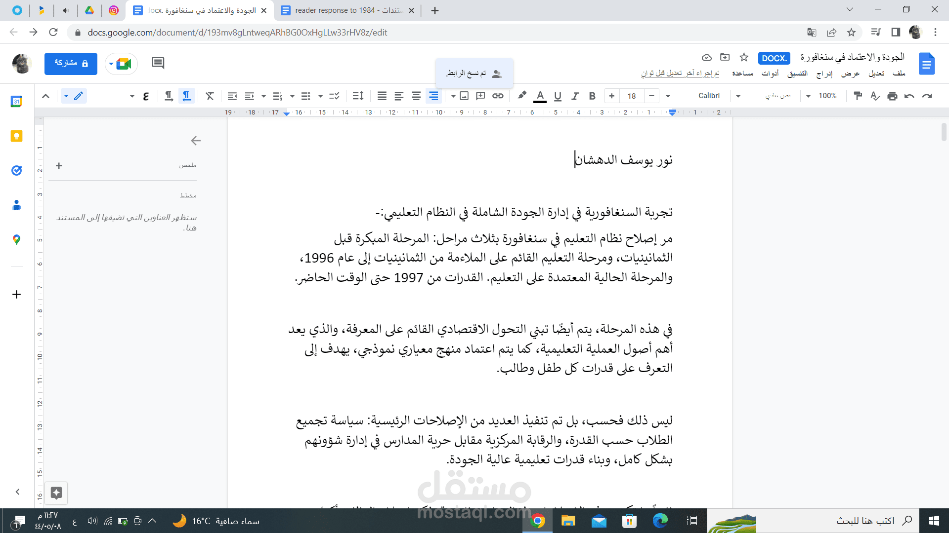Open Google Maps in the side panel
The width and height of the screenshot is (949, 533).
[x=16, y=239]
